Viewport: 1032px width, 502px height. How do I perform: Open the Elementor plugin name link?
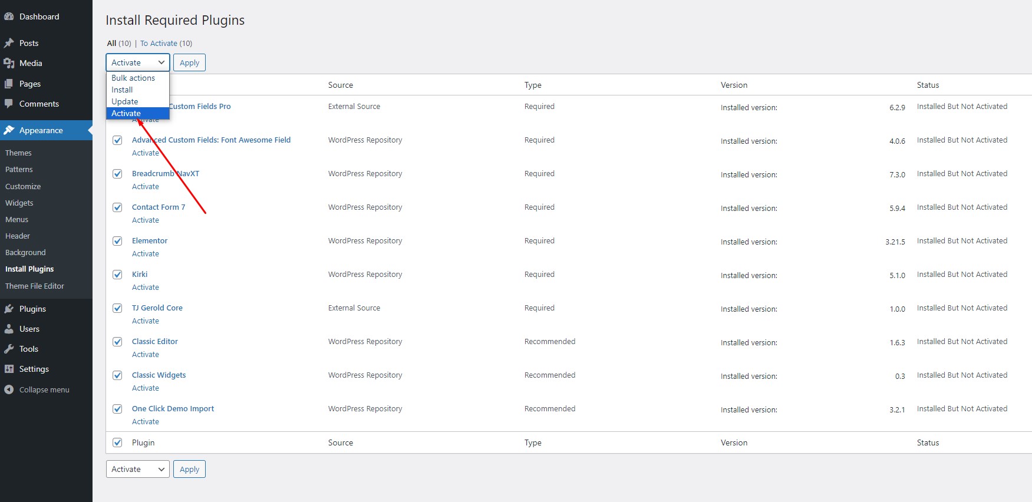point(150,240)
